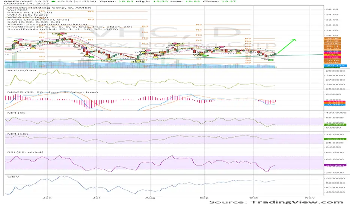This screenshot has width=350, height=206.
Task: Click the pink 19.56 price tag
Action: tap(332, 53)
